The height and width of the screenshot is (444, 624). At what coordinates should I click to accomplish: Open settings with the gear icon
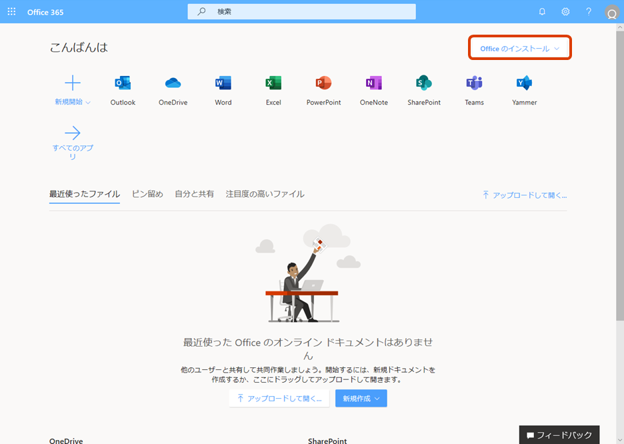coord(565,11)
